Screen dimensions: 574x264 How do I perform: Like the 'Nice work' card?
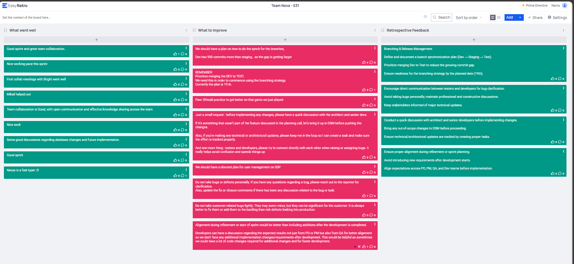[175, 130]
